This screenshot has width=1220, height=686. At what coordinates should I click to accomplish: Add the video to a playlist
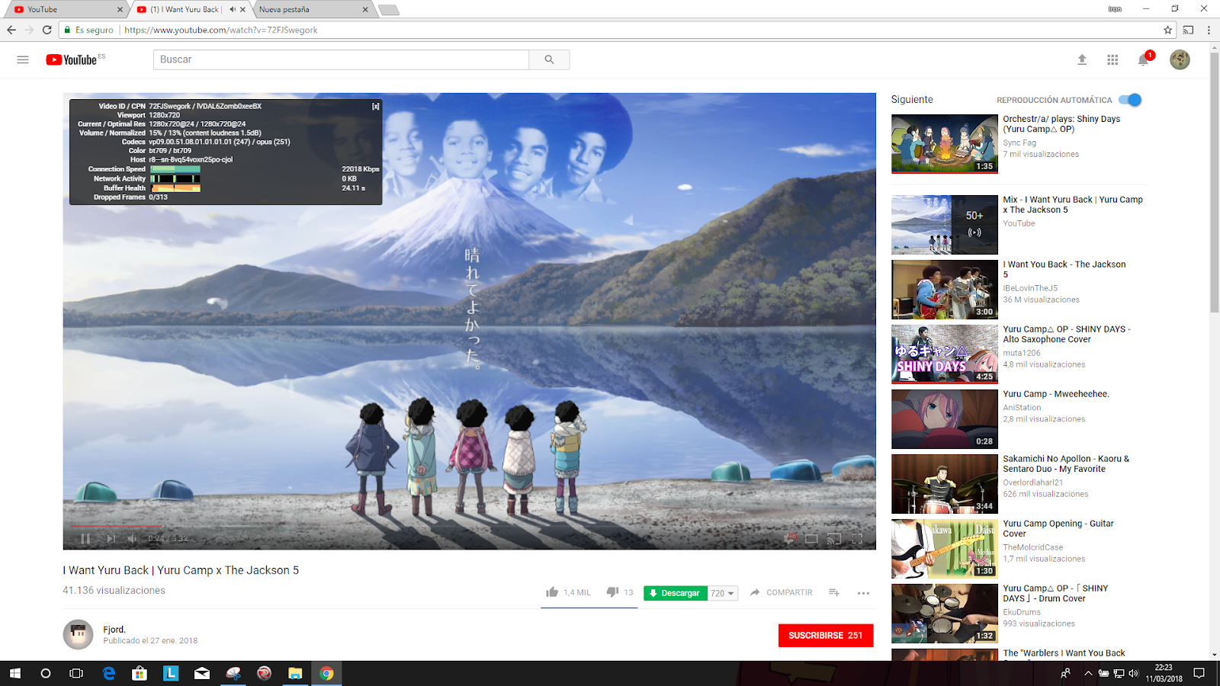(834, 592)
